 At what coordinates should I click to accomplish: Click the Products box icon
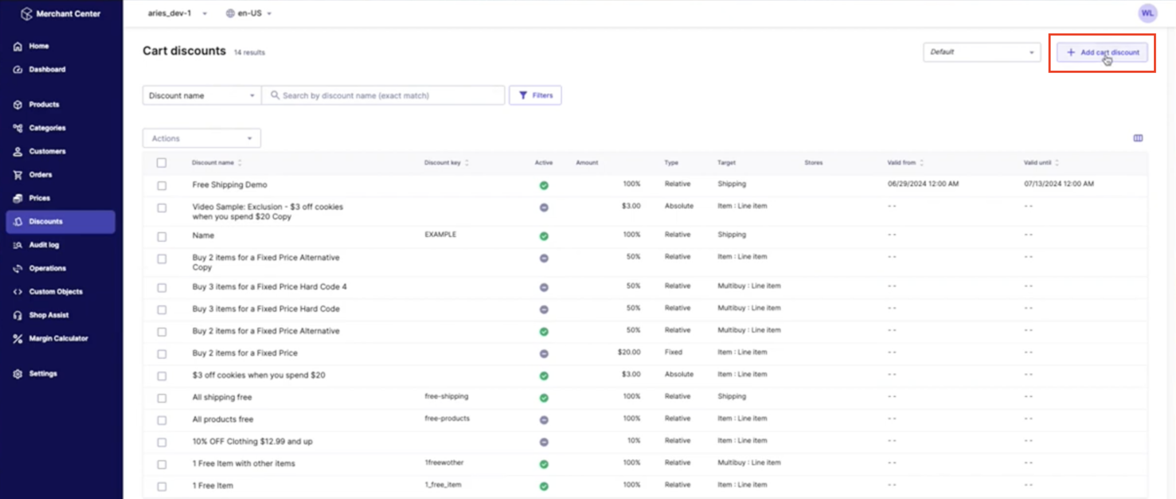[18, 105]
